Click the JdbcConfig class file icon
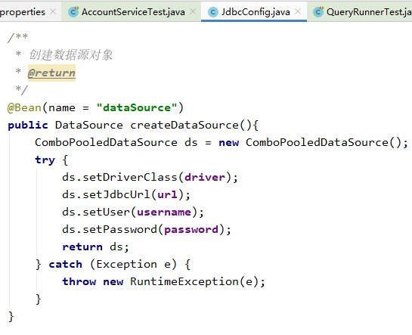Image resolution: width=412 pixels, height=335 pixels. pos(213,12)
